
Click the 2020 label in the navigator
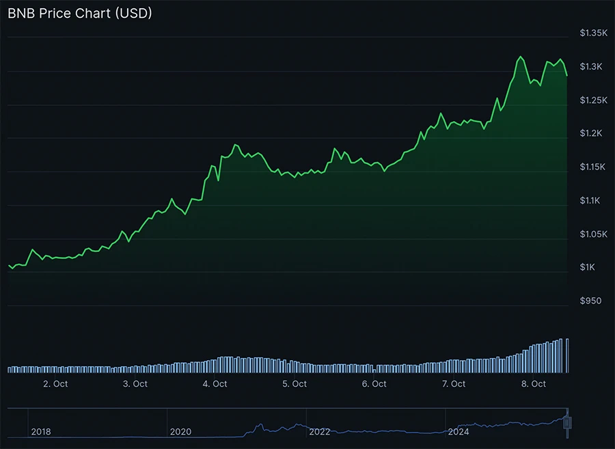coord(180,432)
